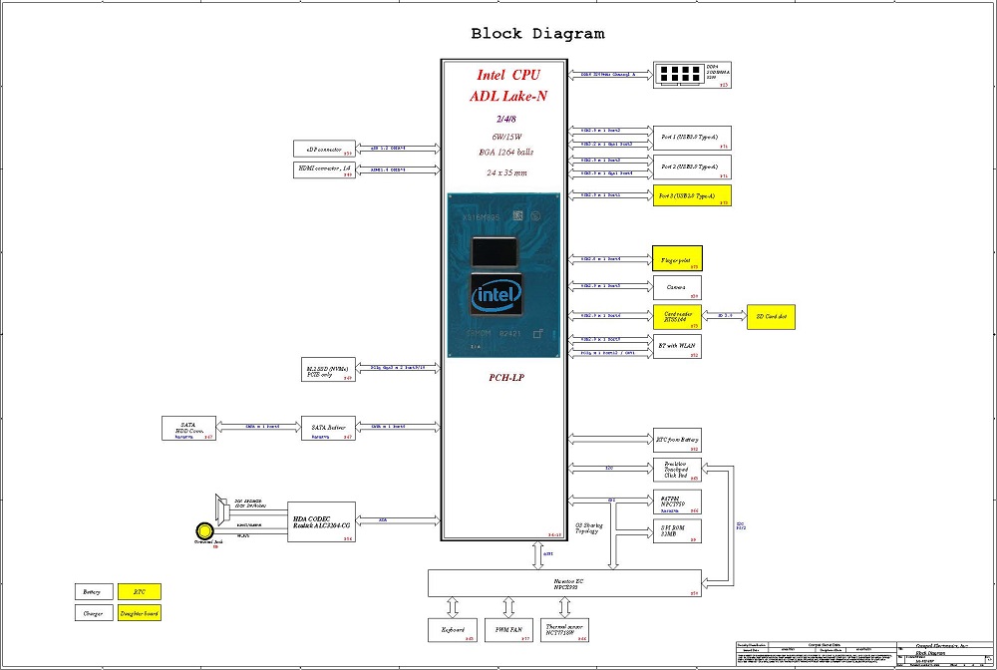This screenshot has height=670, width=997.
Task: Select the M.2 SSD (NVMe) block
Action: (328, 369)
